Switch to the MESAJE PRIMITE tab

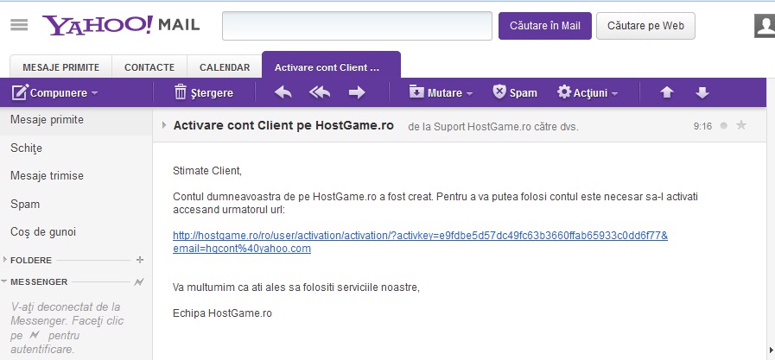point(60,67)
